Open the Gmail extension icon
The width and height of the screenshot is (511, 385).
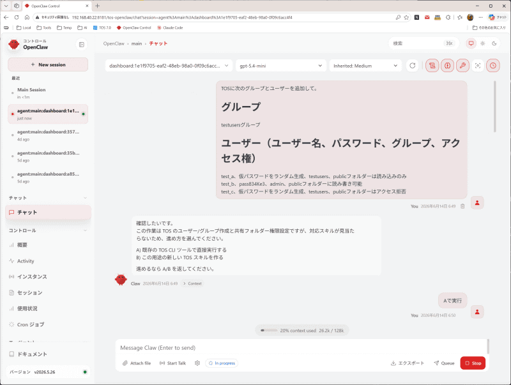[427, 17]
